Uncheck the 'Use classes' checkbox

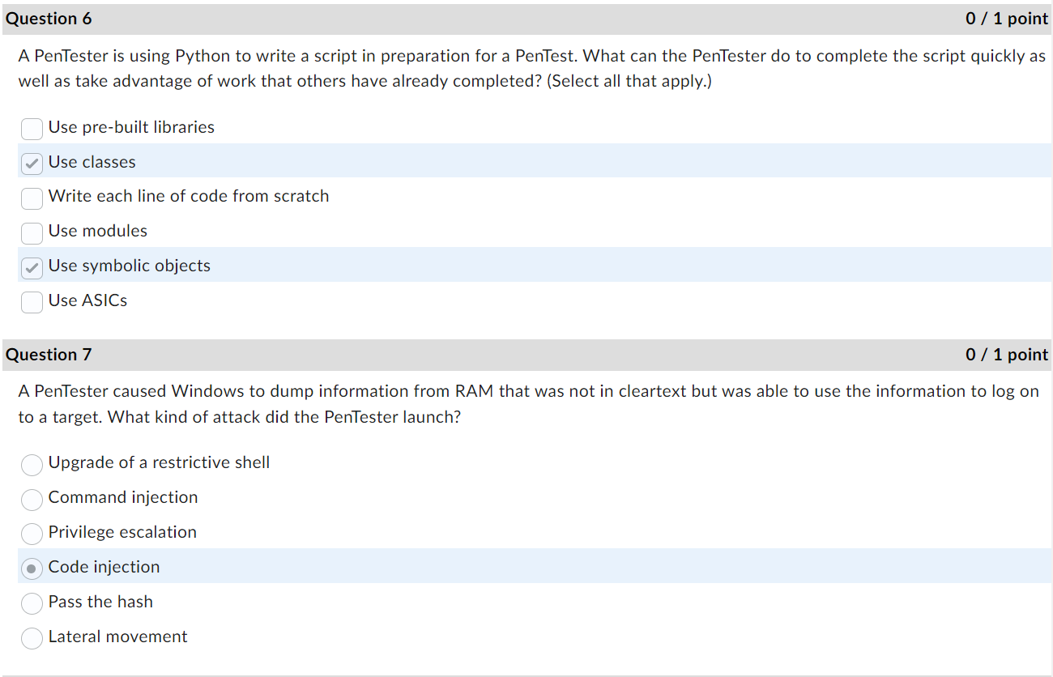point(32,164)
